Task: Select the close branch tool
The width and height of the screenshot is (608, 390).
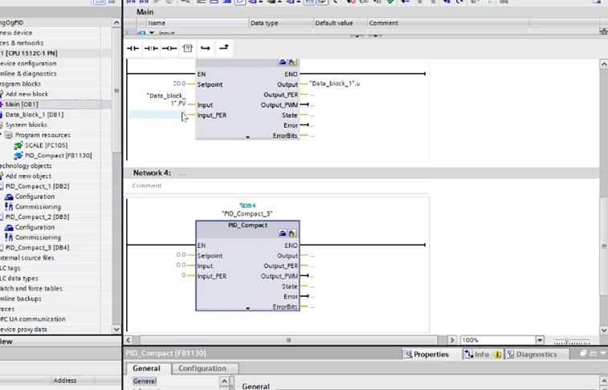Action: pos(224,48)
